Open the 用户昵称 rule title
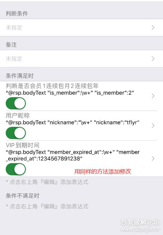The height and width of the screenshot is (235, 163). [18, 116]
